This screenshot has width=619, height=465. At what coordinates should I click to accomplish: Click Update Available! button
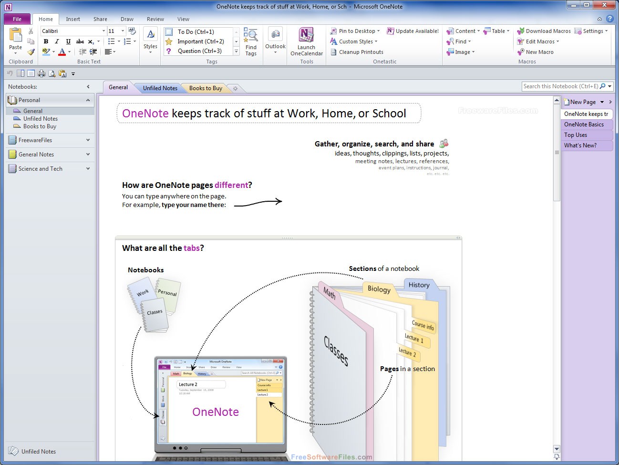coord(413,31)
